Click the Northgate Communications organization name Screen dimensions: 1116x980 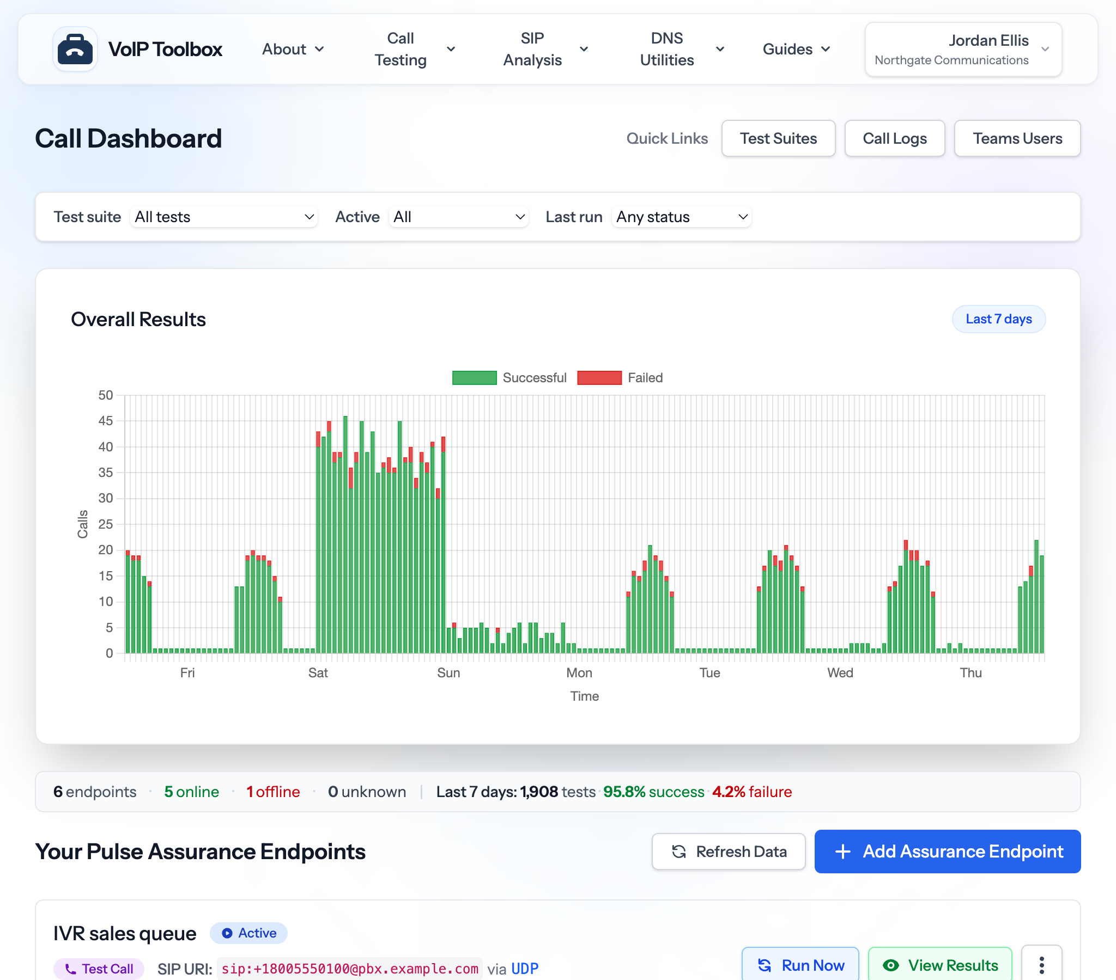click(951, 60)
